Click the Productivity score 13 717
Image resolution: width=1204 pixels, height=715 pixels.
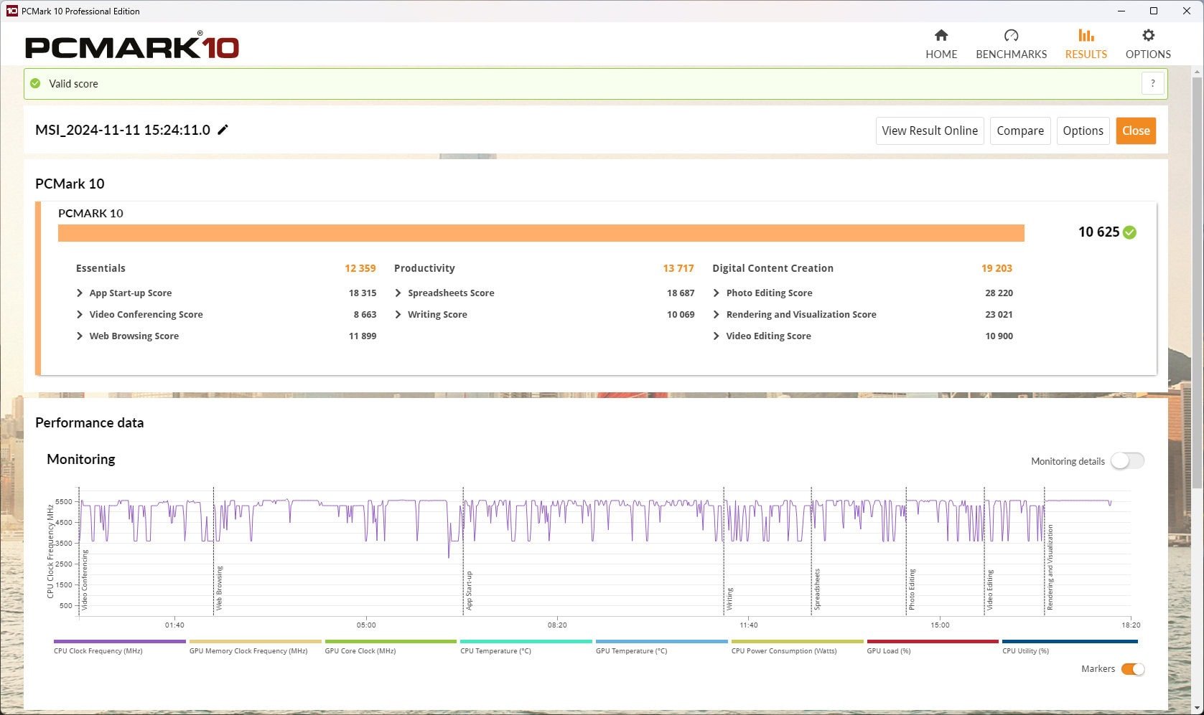click(x=678, y=268)
